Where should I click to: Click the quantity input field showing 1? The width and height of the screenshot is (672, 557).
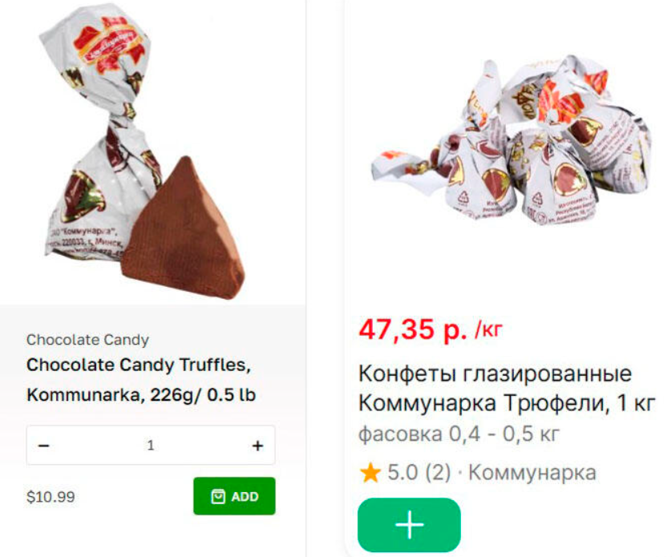[x=151, y=445]
